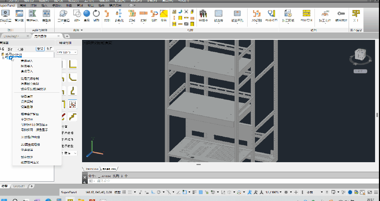The image size is (380, 201).
Task: Expand the annotation scale 1:1 / 100% dropdown
Action: click(x=274, y=192)
